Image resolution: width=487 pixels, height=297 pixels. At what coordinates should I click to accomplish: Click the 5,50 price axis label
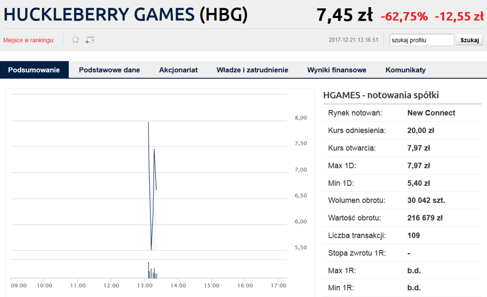(x=300, y=248)
